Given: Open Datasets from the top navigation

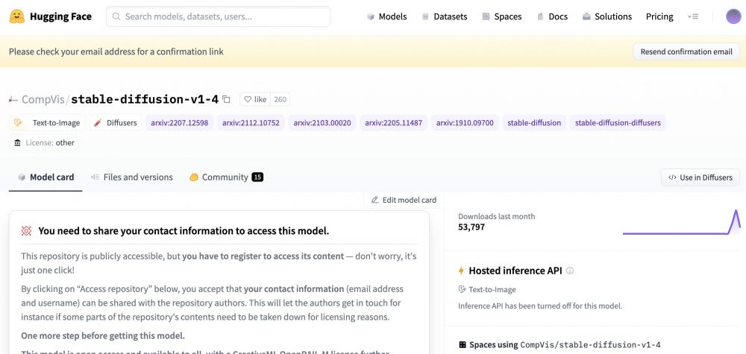Looking at the screenshot, I should click(445, 16).
